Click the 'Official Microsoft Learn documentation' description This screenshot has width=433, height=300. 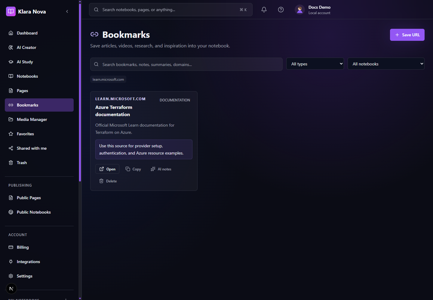tap(135, 129)
